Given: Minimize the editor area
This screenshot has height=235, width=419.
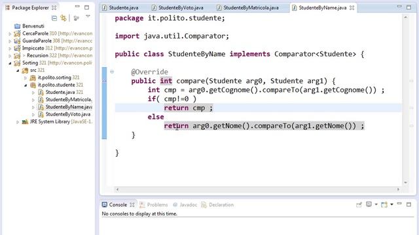Looking at the screenshot, I should point(399,7).
